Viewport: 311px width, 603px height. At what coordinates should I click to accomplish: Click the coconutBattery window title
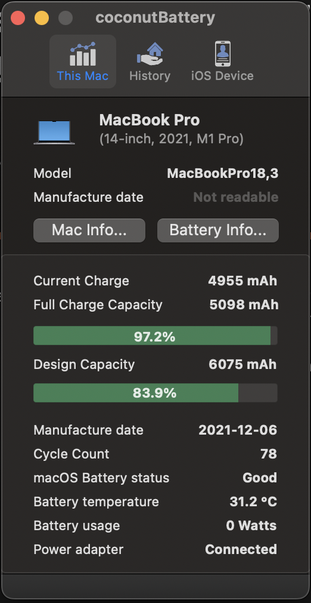click(155, 18)
